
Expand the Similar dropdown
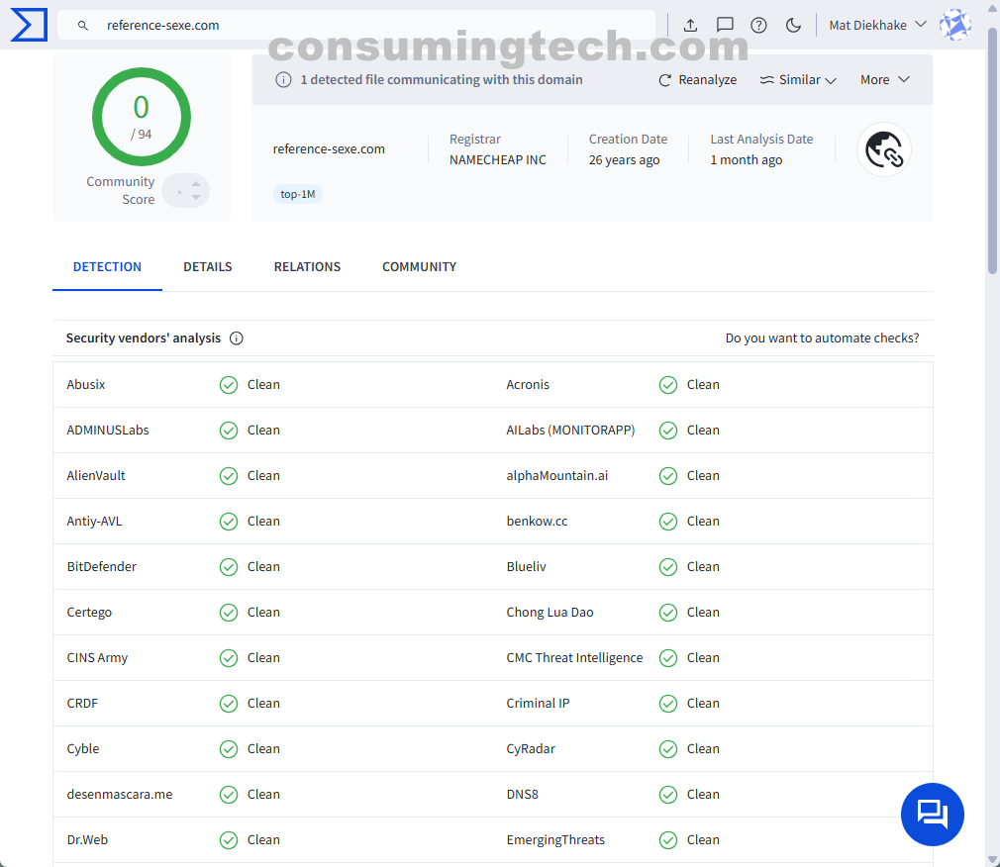click(x=798, y=80)
